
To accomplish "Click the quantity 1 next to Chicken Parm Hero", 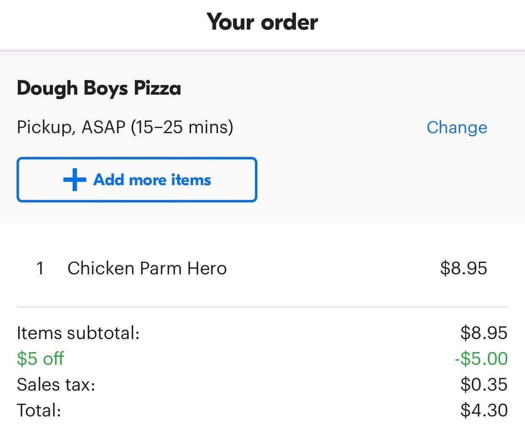I will click(40, 268).
